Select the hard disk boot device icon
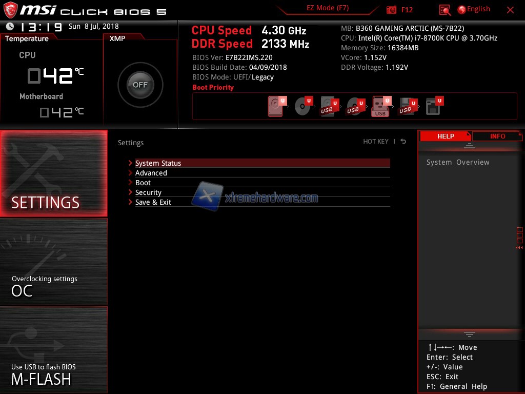 (276, 107)
